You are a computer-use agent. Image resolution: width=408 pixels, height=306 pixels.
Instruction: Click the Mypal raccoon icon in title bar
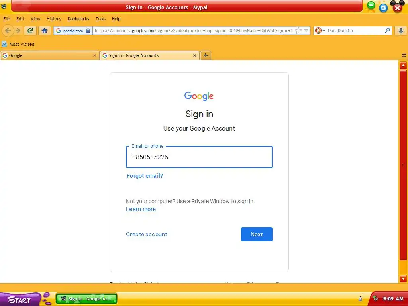point(4,6)
